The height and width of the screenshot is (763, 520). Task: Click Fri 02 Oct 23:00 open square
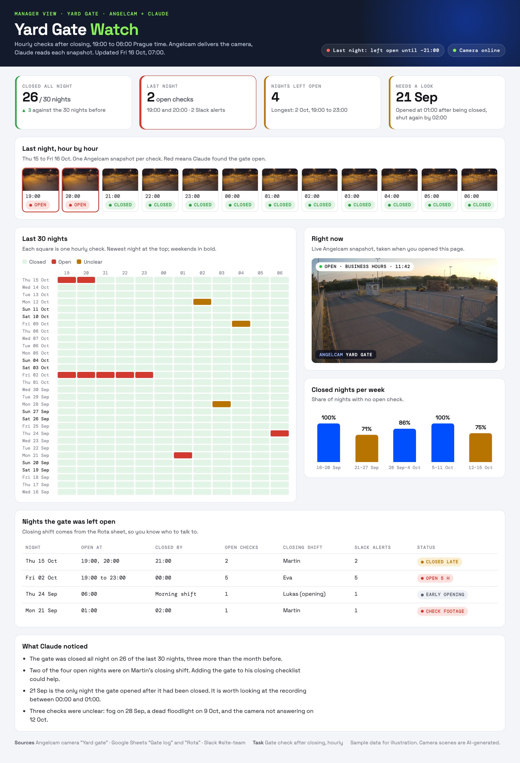coord(144,375)
